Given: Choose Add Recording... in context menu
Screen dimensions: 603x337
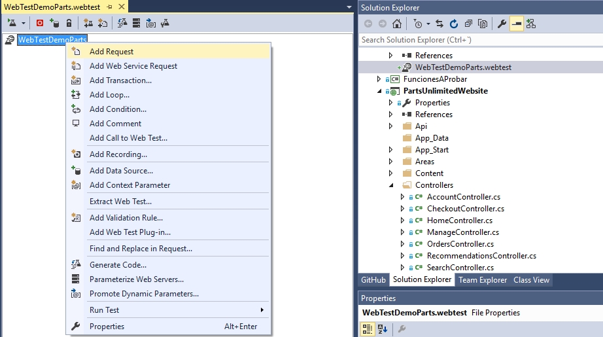Looking at the screenshot, I should point(169,154).
